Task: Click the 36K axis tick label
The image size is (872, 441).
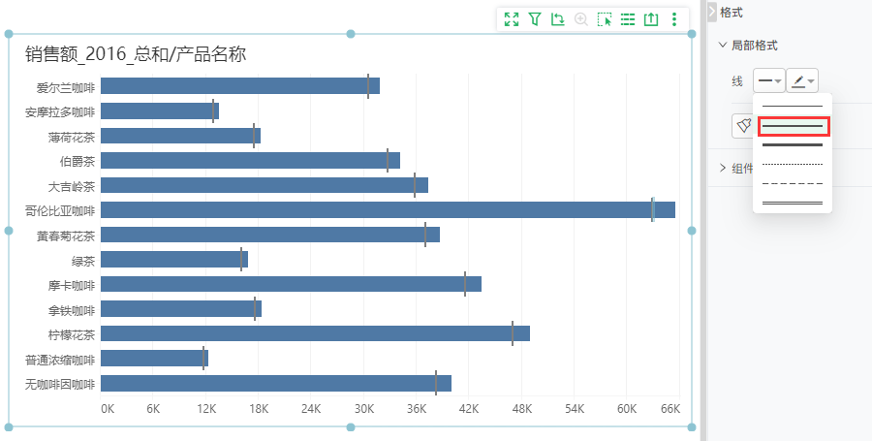Action: click(x=416, y=409)
